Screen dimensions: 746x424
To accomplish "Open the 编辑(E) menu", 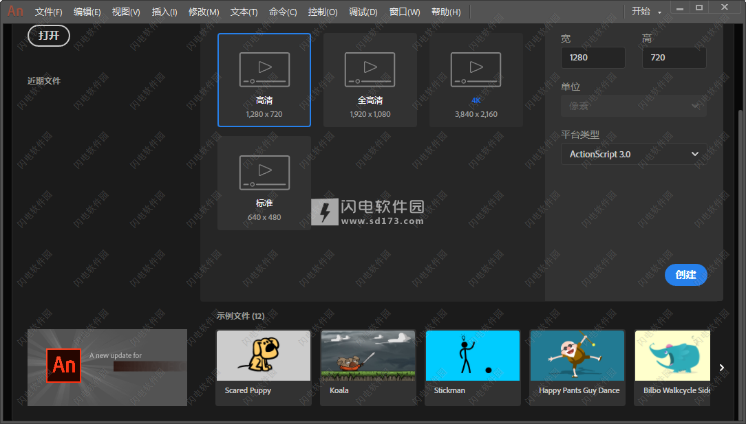I will pyautogui.click(x=87, y=12).
